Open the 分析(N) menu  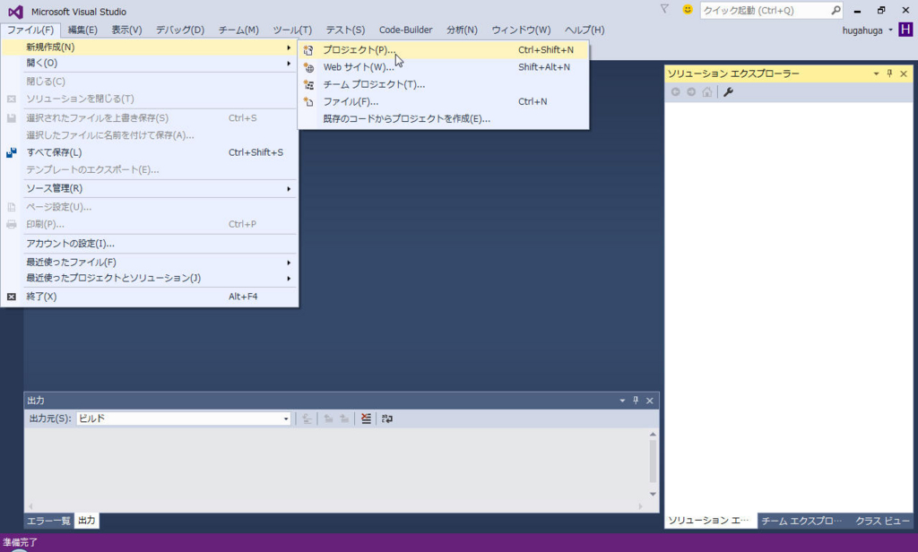[x=462, y=30]
